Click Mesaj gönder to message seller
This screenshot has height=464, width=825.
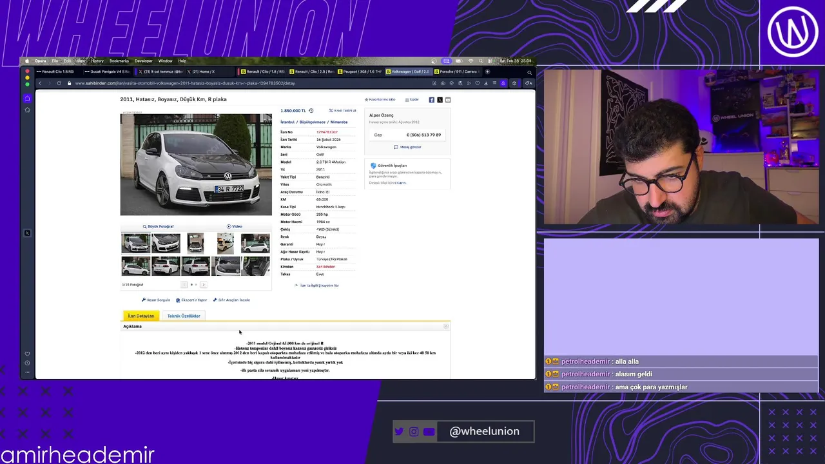click(407, 147)
